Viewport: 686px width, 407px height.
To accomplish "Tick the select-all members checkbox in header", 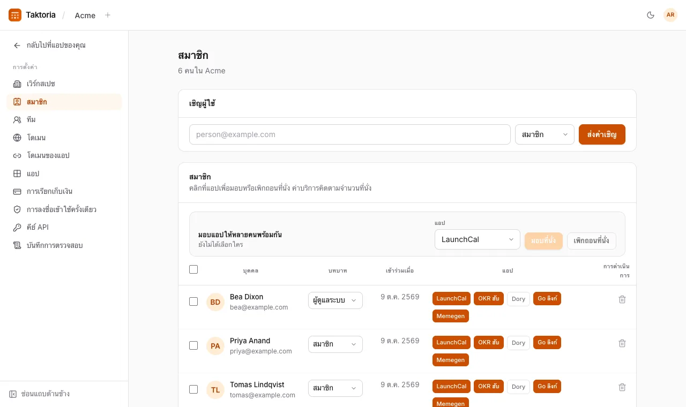I will tap(193, 269).
